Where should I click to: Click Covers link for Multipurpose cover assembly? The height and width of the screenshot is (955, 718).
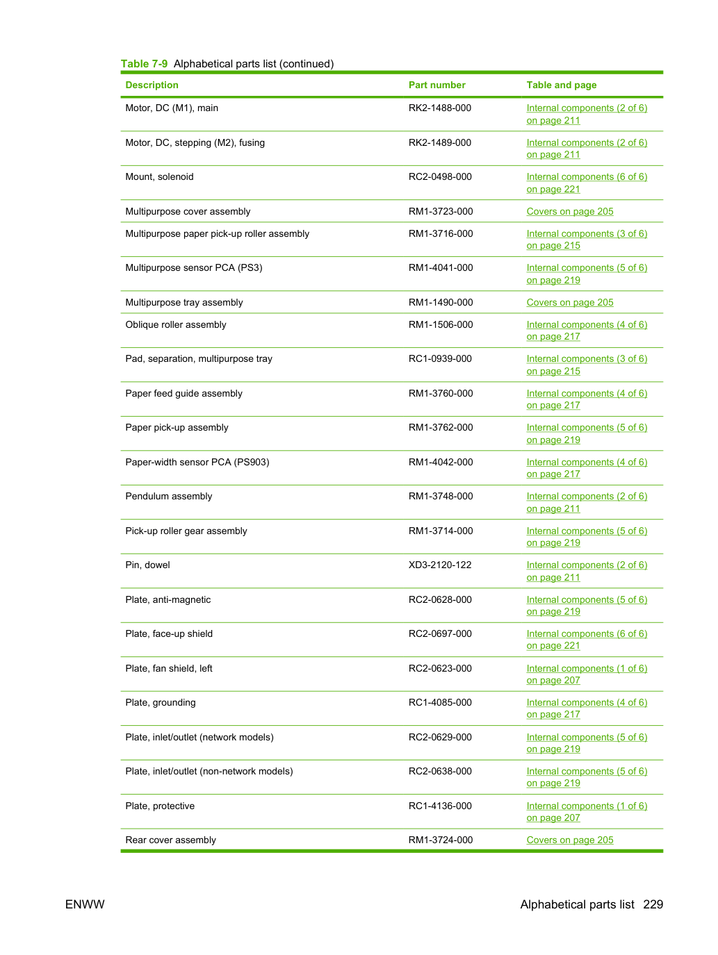(570, 211)
